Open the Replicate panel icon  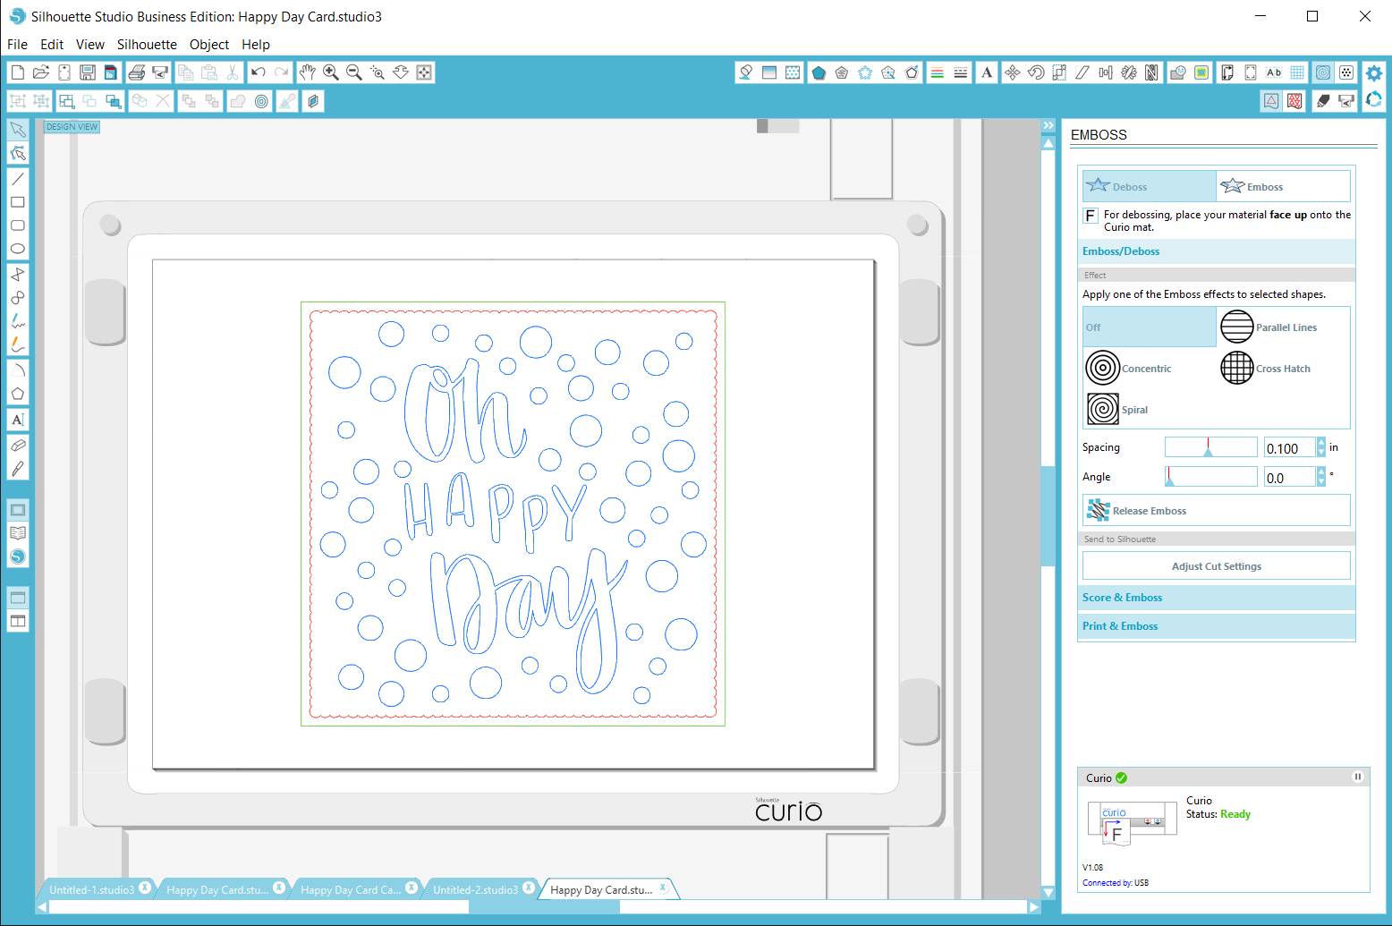tap(1129, 72)
